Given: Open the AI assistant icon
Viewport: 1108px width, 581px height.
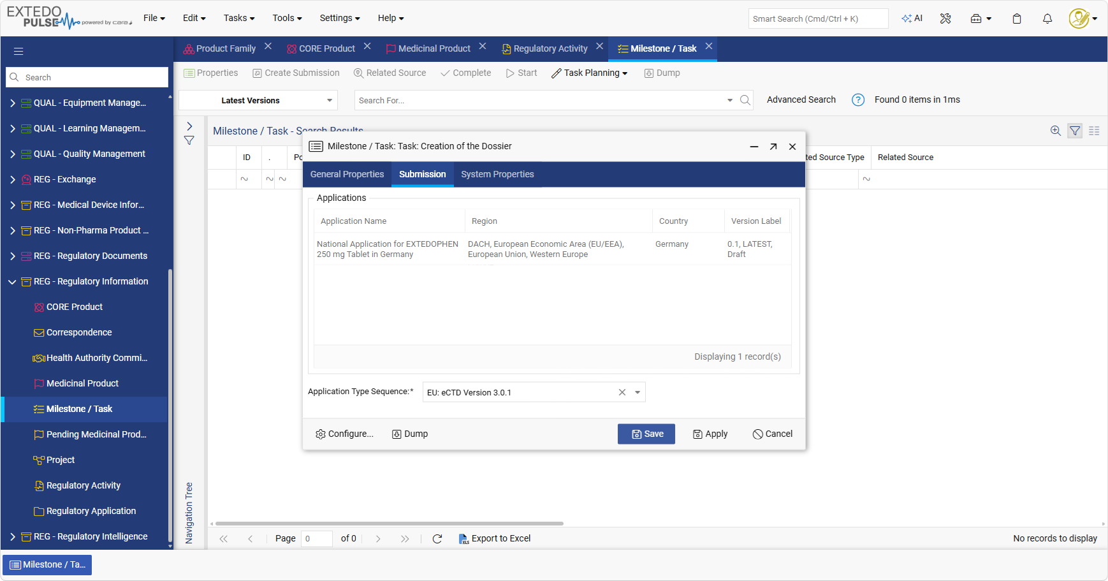Looking at the screenshot, I should (x=912, y=18).
